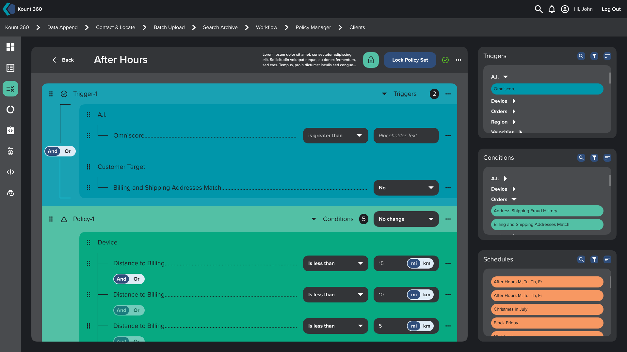This screenshot has height=352, width=627.
Task: Open Trigger-1 more options menu
Action: pyautogui.click(x=448, y=94)
